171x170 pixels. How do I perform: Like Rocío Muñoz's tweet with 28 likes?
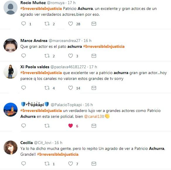[x=71, y=24]
